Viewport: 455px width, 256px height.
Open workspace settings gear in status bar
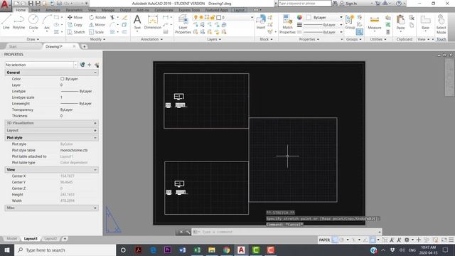tap(407, 240)
